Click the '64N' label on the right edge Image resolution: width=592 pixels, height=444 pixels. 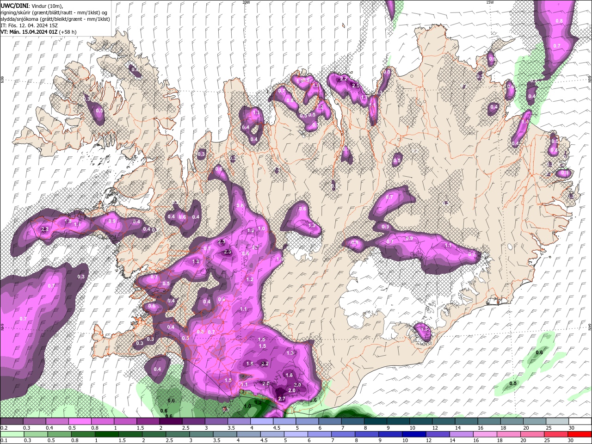click(x=590, y=327)
